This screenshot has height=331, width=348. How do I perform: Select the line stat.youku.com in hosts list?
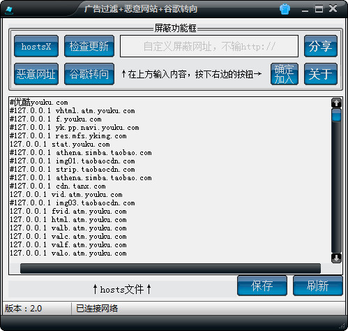click(60, 145)
